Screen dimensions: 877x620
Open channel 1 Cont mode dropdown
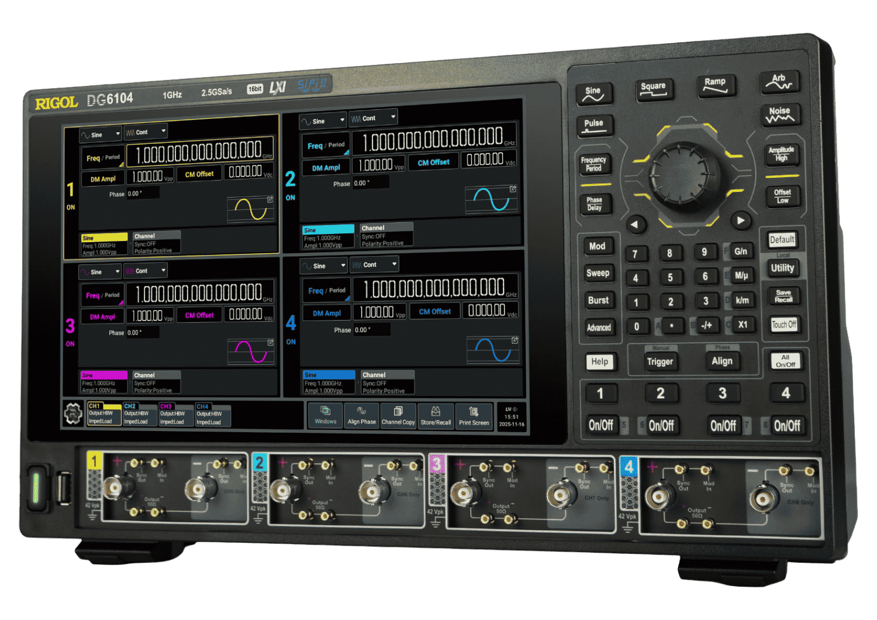(x=146, y=132)
